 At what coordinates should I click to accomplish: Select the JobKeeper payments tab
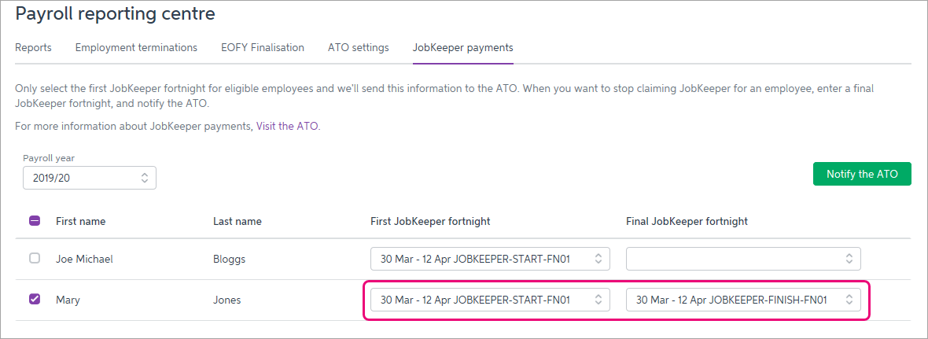tap(462, 47)
